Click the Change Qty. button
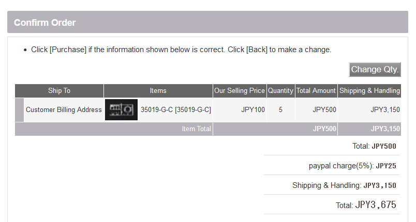Viewport: 416px width, 222px height. tap(375, 70)
